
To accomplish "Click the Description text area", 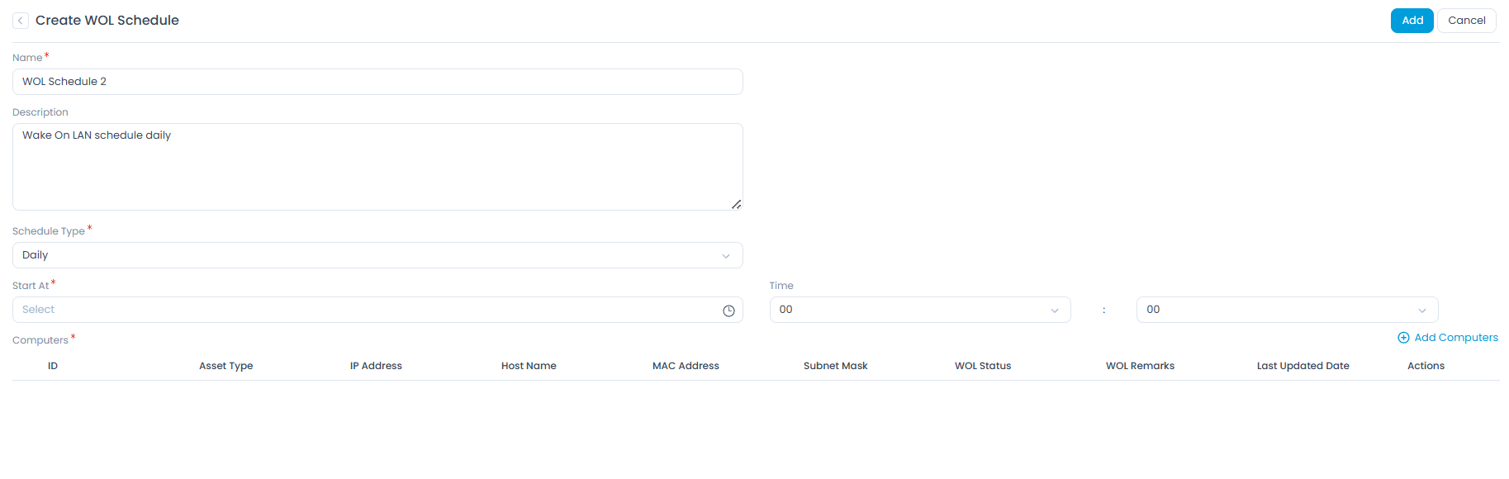I will (377, 165).
